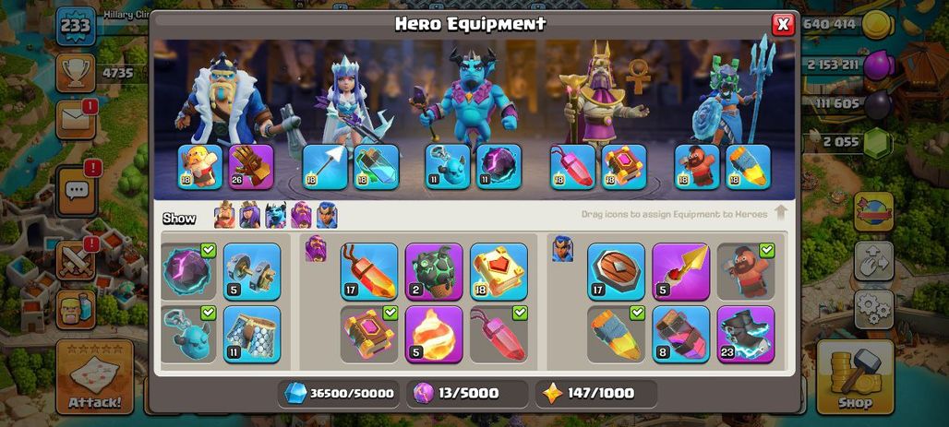
Task: Choose the Seeking Shield level 17 equipment
Action: point(616,271)
